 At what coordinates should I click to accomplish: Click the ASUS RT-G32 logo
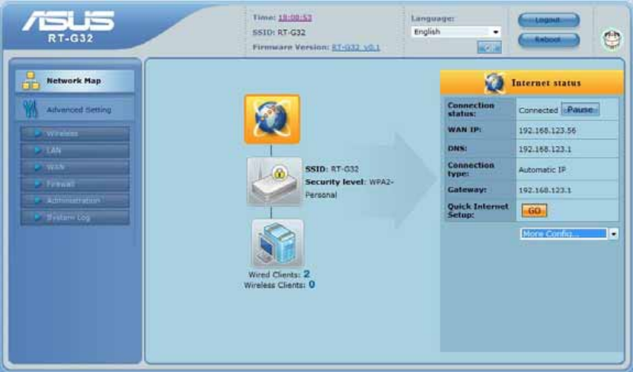tap(69, 26)
